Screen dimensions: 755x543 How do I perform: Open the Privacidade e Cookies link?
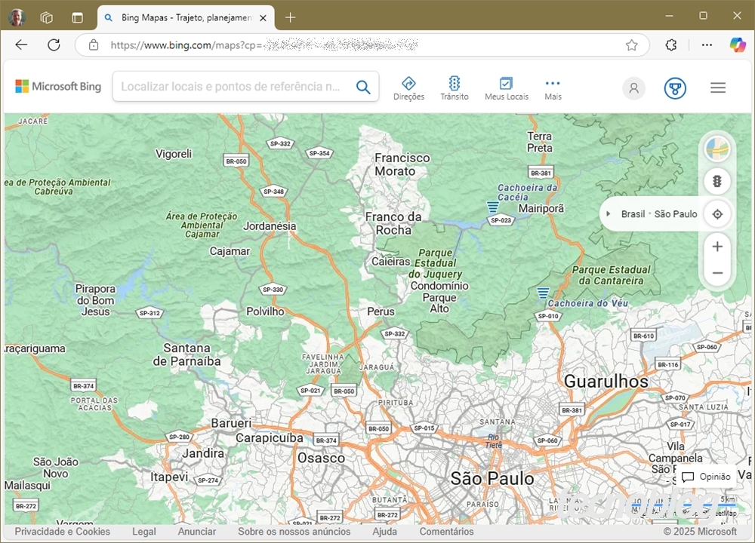(62, 532)
